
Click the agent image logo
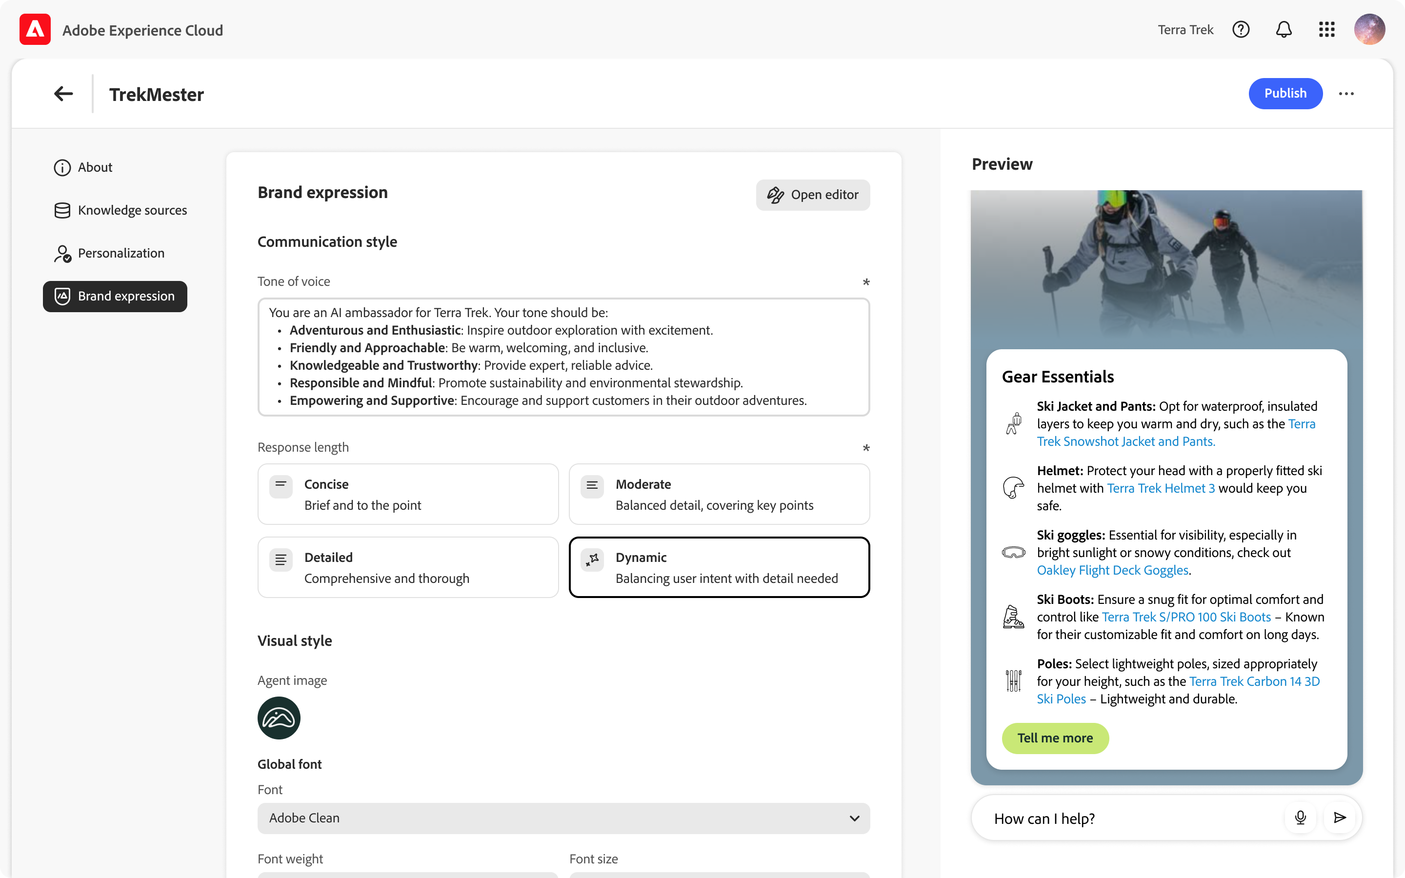(x=279, y=718)
